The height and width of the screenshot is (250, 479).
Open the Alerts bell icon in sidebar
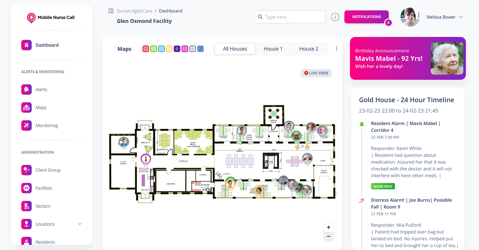(x=26, y=90)
